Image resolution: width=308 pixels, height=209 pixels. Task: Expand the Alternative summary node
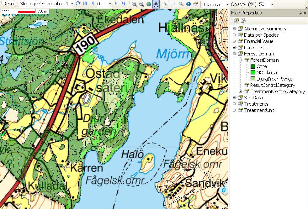pyautogui.click(x=234, y=29)
